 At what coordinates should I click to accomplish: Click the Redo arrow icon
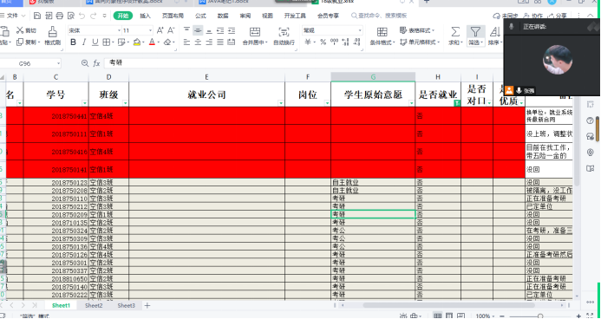(93, 16)
